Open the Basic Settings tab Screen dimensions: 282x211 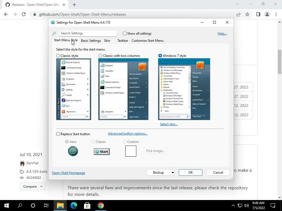coord(91,41)
